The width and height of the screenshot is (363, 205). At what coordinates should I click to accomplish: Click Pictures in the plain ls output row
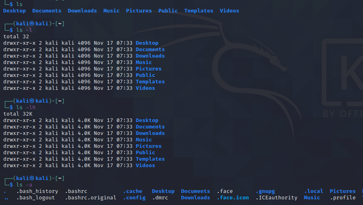coord(139,11)
